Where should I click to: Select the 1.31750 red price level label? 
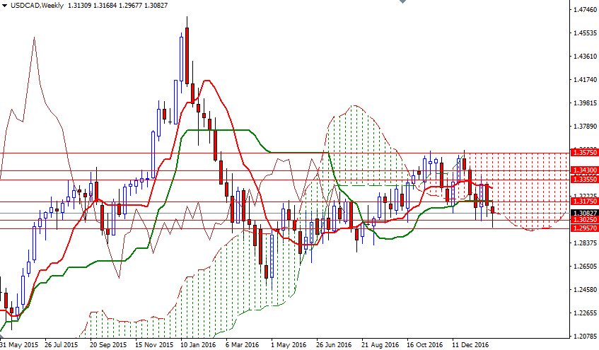(x=584, y=201)
